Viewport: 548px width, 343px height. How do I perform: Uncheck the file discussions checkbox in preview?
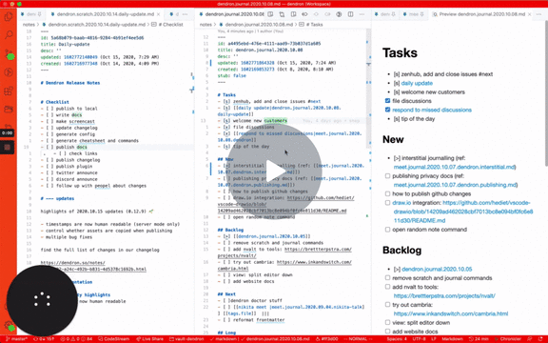pos(387,101)
